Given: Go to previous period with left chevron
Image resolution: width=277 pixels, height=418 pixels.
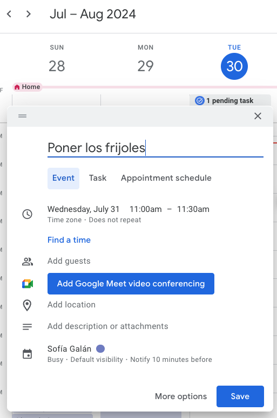Looking at the screenshot, I should [x=9, y=14].
